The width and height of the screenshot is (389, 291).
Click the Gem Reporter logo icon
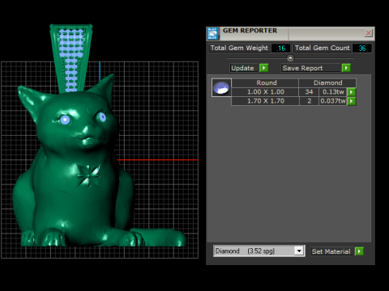click(x=212, y=33)
